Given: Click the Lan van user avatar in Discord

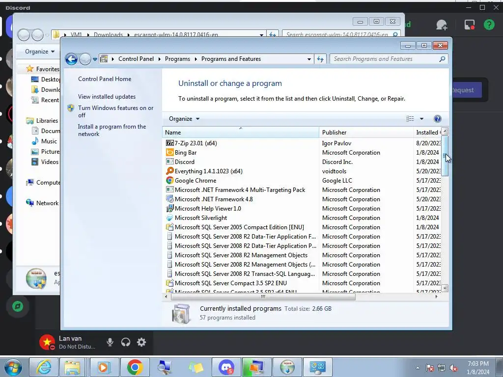Looking at the screenshot, I should [x=47, y=342].
